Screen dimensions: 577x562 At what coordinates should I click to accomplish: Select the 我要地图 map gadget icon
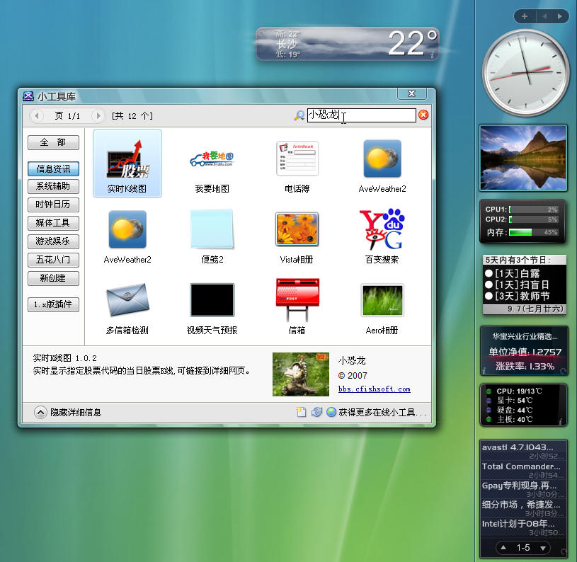tap(212, 163)
